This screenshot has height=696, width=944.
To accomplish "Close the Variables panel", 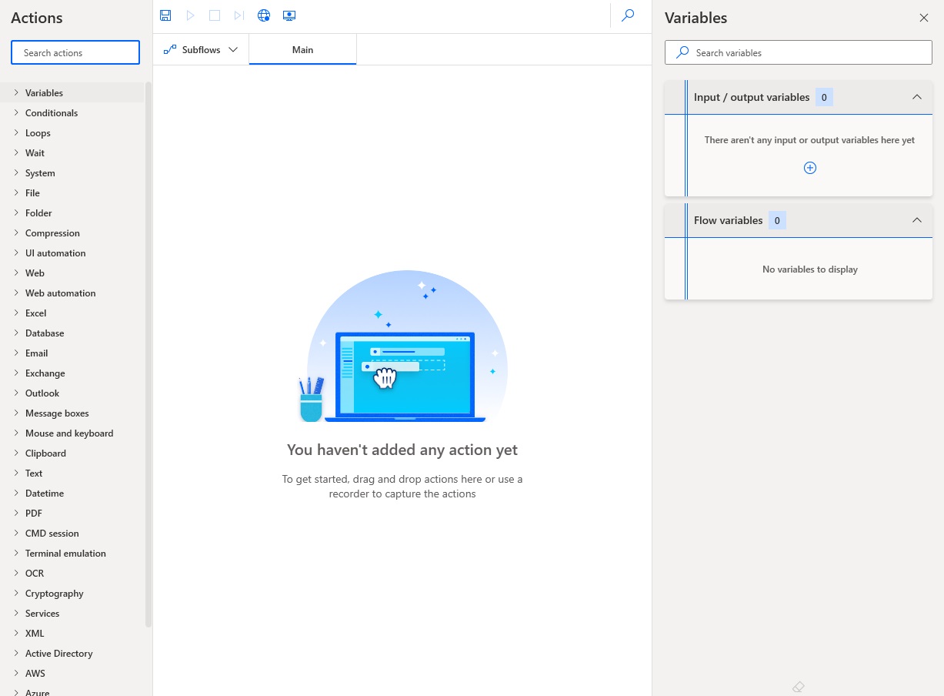I will coord(924,18).
